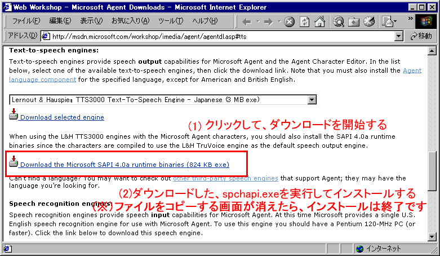Screen dimensions: 440x256
Task: Open the お気に入り(A) menu
Action: [131, 21]
